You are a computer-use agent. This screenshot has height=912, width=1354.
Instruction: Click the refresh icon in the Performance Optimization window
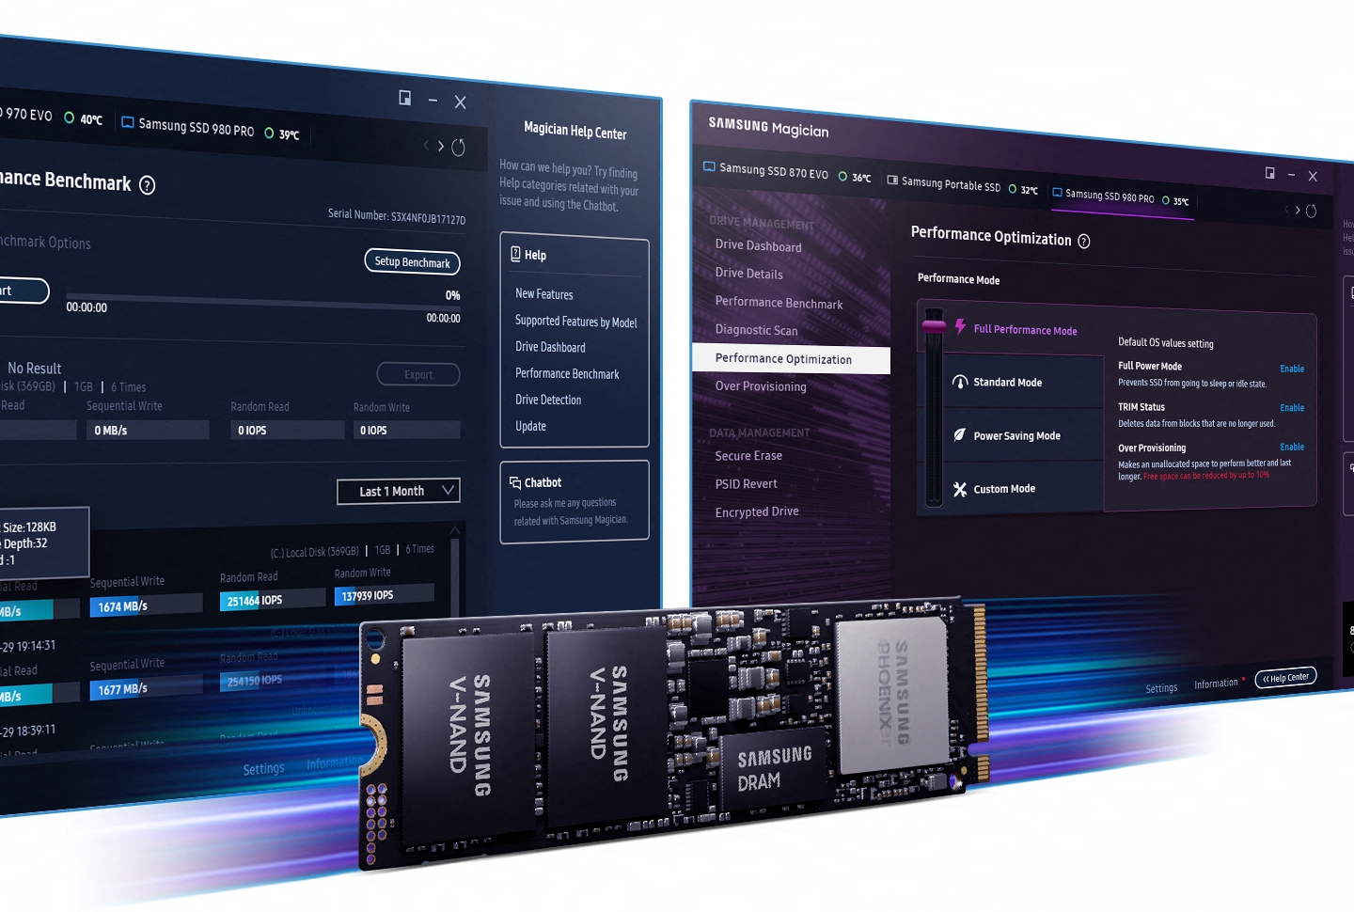[1312, 211]
